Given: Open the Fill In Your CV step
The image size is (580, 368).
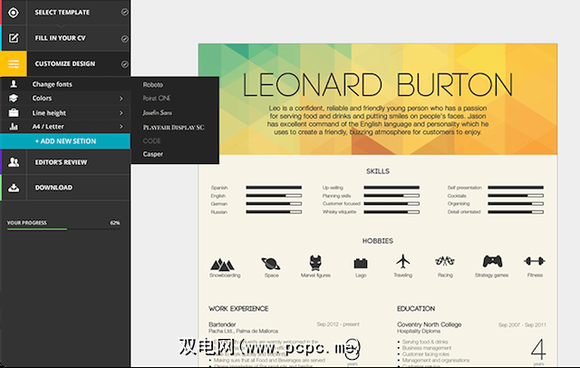Looking at the screenshot, I should pyautogui.click(x=61, y=38).
